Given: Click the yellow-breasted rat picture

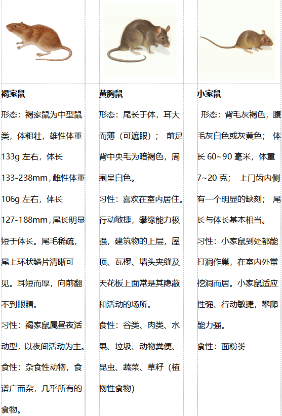Looking at the screenshot, I should tap(140, 40).
